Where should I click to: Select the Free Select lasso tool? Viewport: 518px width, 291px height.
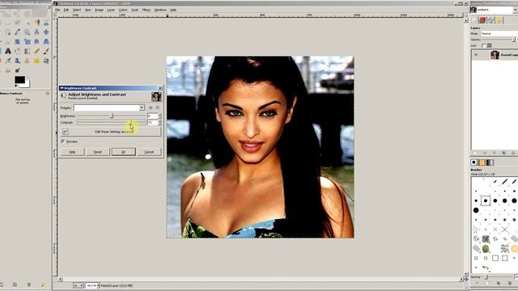tap(18, 23)
